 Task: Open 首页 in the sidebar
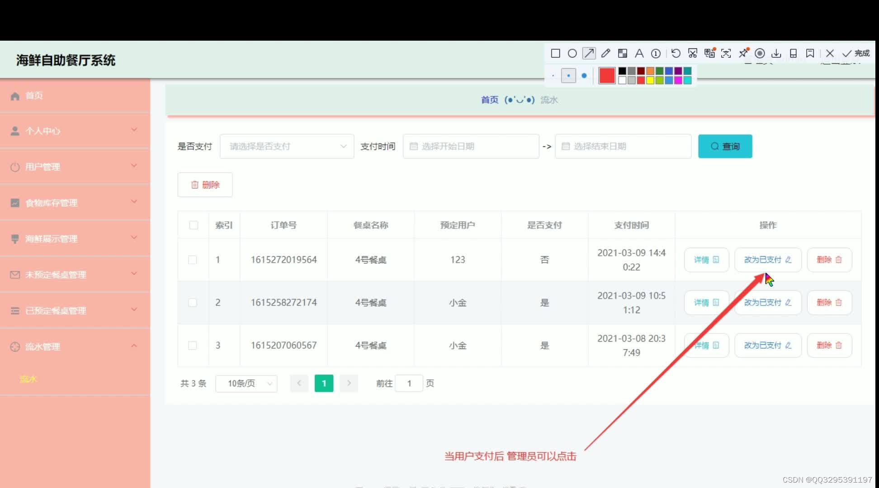coord(75,96)
